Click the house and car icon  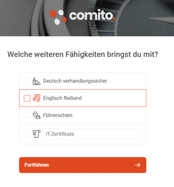[x=37, y=115]
